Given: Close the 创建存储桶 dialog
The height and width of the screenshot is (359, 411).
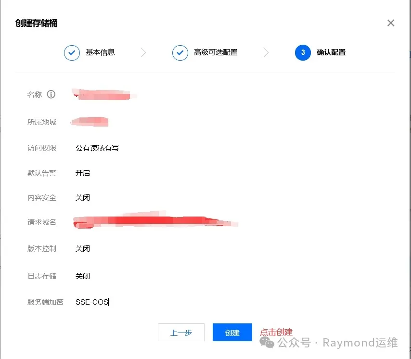Looking at the screenshot, I should point(391,23).
